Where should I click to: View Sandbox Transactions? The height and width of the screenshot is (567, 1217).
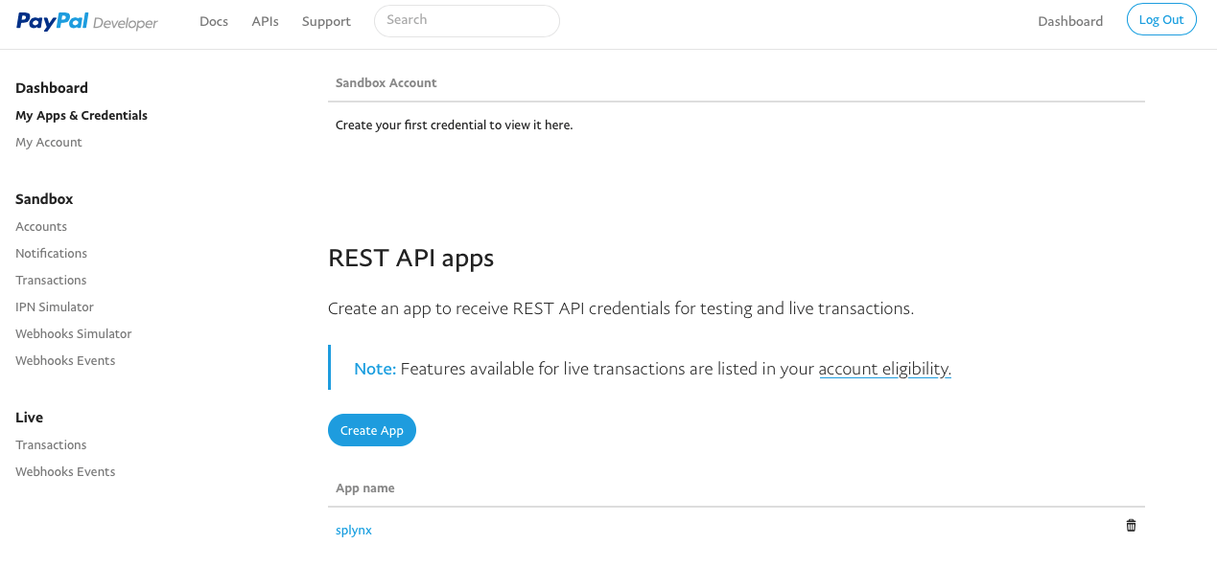(51, 280)
